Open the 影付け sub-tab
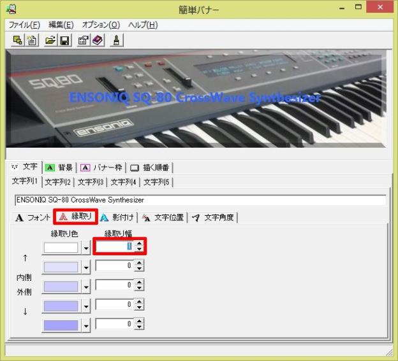The image size is (398, 361). pyautogui.click(x=117, y=217)
